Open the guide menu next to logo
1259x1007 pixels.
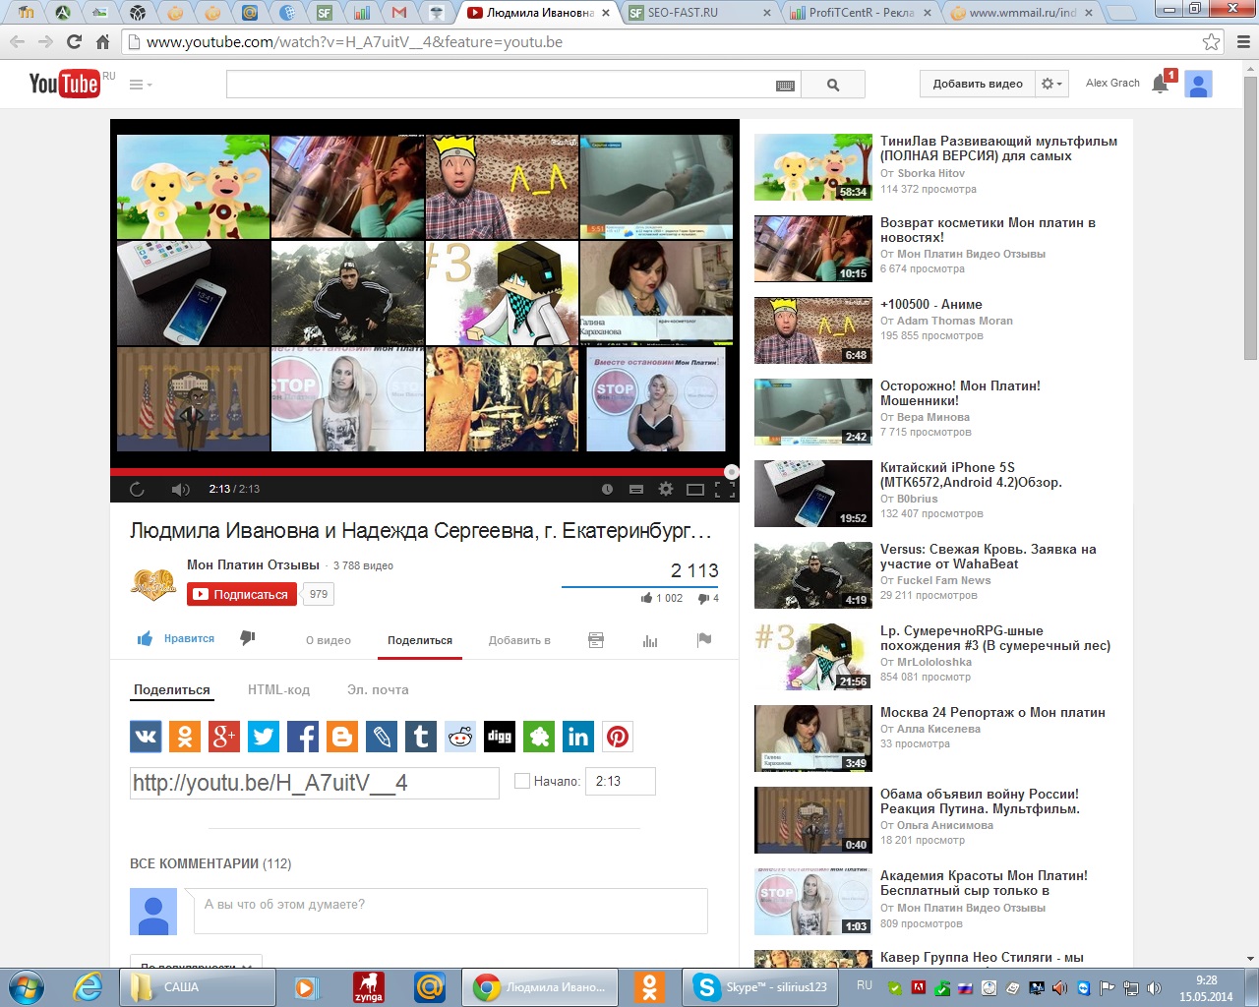pos(141,85)
